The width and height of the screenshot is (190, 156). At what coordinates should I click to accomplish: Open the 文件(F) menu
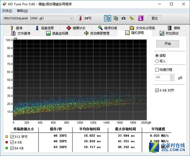coord(7,11)
